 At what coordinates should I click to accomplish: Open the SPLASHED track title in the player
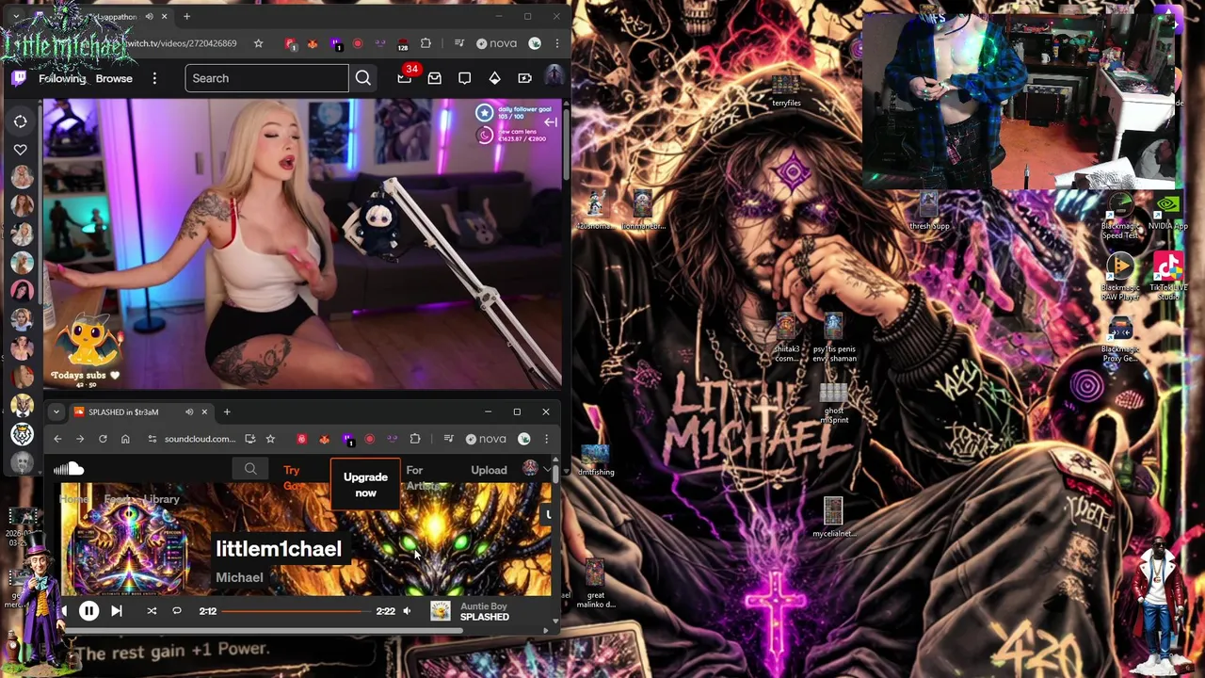pyautogui.click(x=484, y=617)
